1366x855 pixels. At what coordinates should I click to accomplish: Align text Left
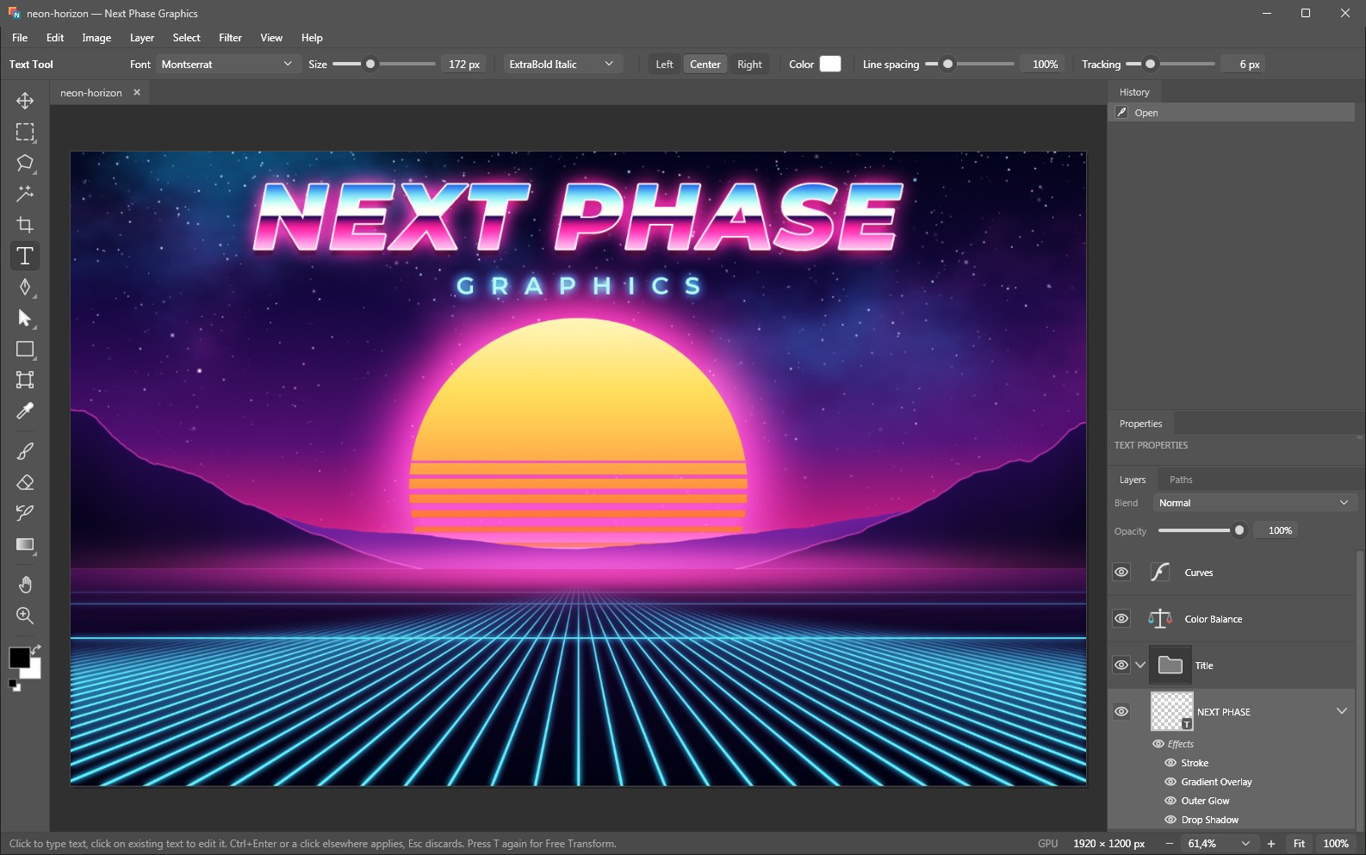pyautogui.click(x=664, y=65)
